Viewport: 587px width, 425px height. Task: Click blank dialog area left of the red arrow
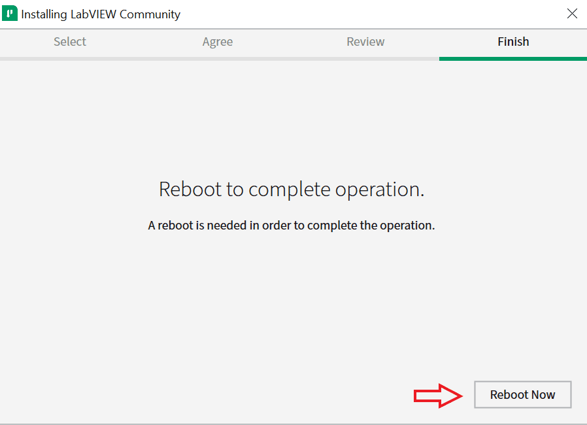coord(206,395)
